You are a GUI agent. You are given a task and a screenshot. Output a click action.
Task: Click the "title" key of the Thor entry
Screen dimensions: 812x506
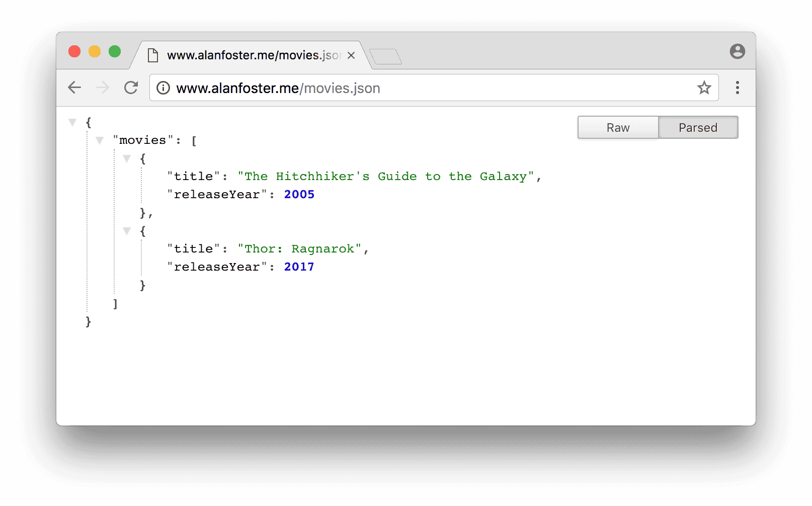(x=194, y=249)
